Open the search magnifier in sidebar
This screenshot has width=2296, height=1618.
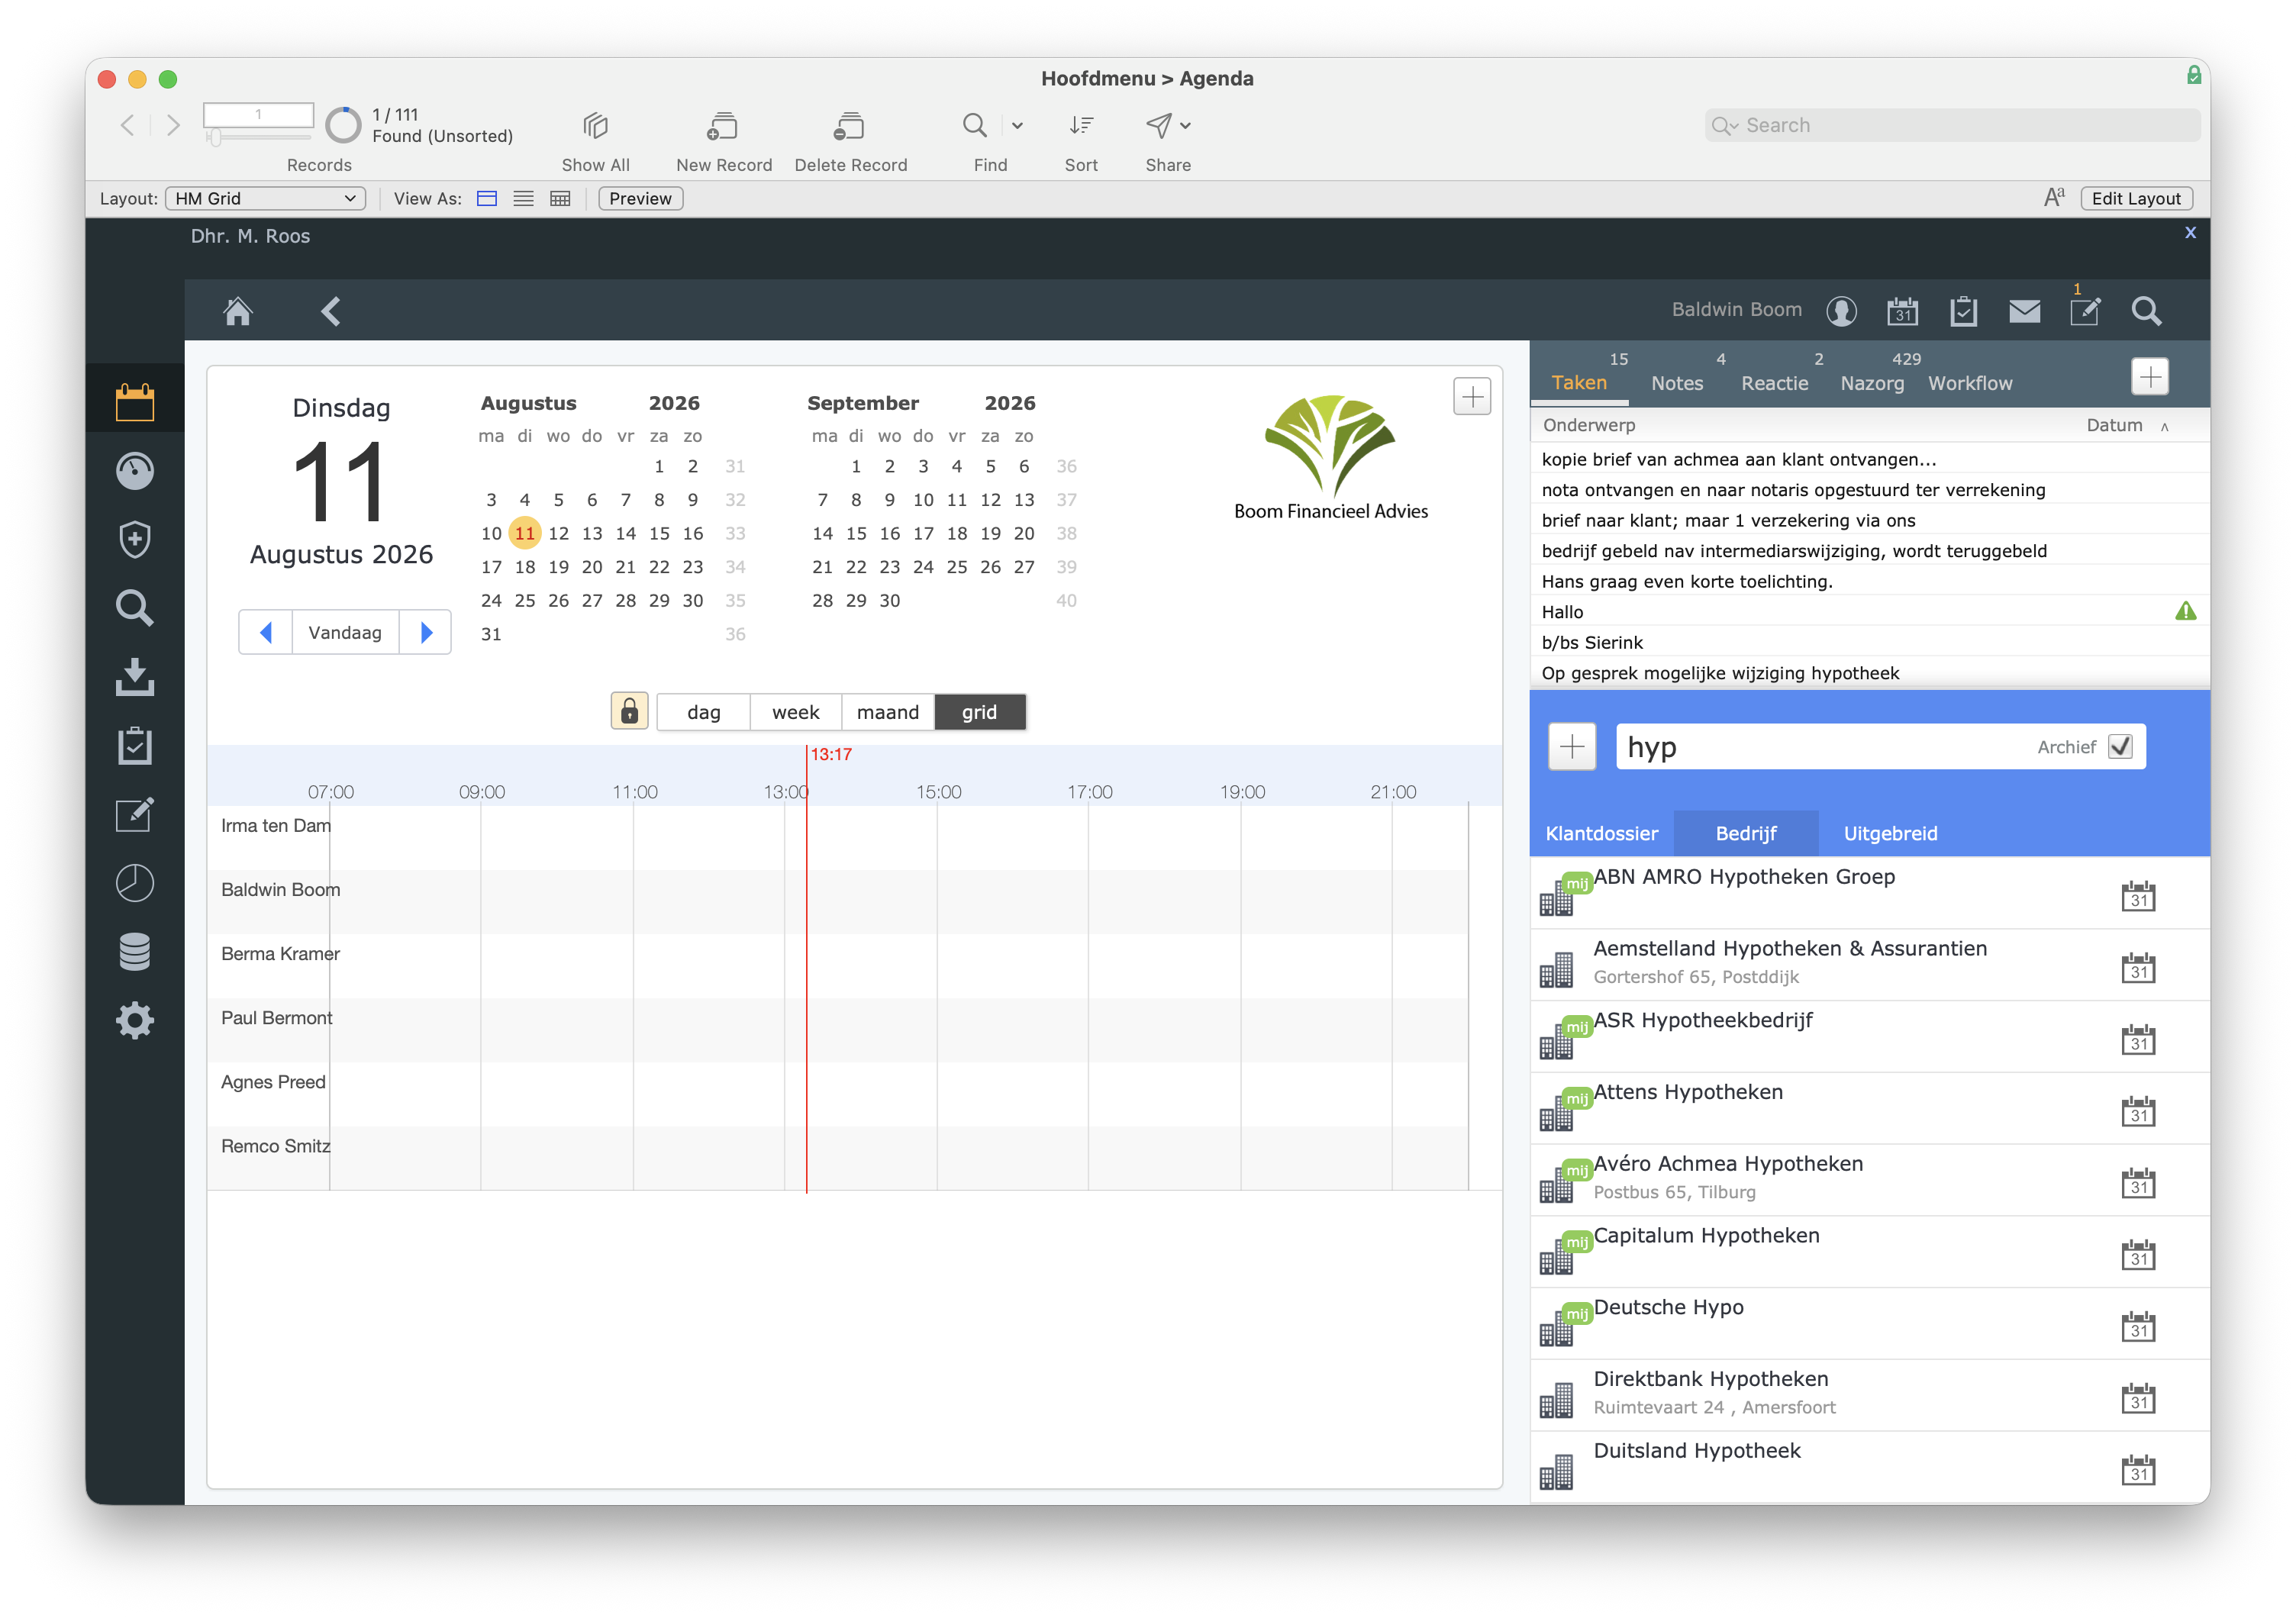point(135,608)
